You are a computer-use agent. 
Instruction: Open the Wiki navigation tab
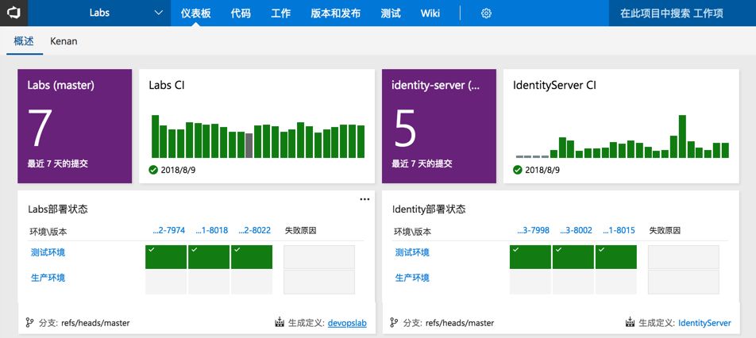point(430,13)
